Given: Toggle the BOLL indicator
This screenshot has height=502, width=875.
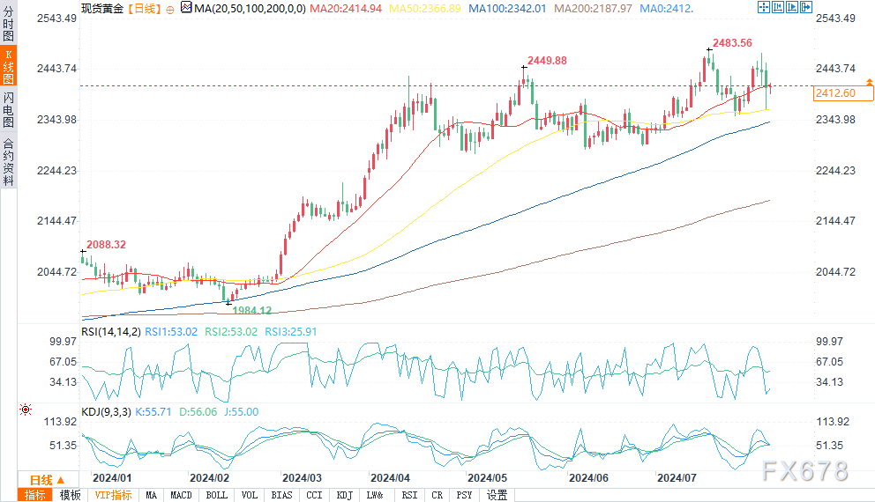Looking at the screenshot, I should coord(216,495).
